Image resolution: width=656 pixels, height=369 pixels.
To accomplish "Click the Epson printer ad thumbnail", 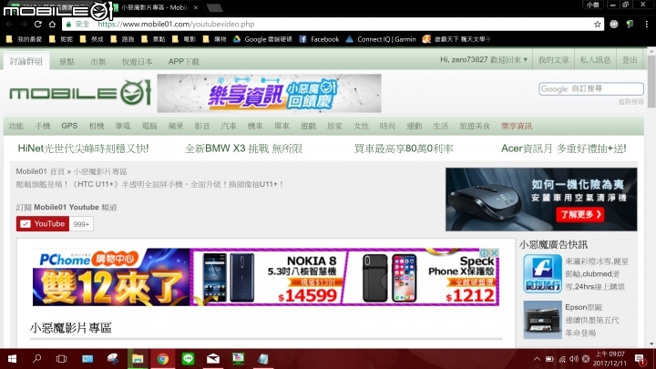I will tap(543, 320).
